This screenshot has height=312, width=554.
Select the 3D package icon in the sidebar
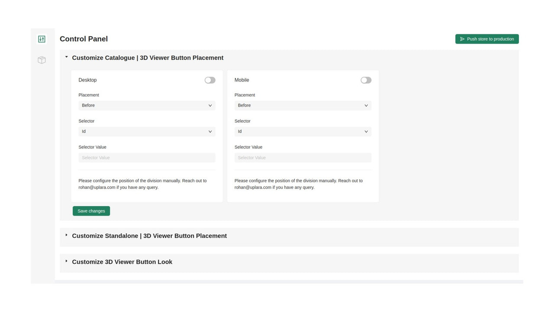[42, 60]
